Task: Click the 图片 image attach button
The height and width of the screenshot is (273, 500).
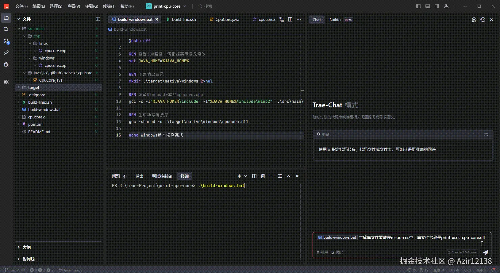Action: [x=337, y=252]
